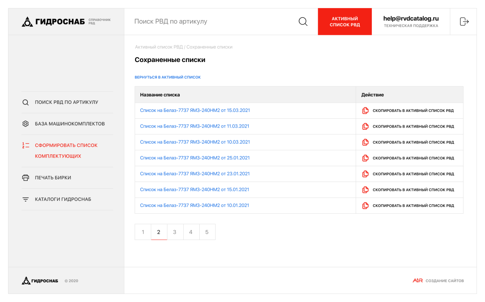
Task: Go to page 5 of saved lists
Action: 207,232
